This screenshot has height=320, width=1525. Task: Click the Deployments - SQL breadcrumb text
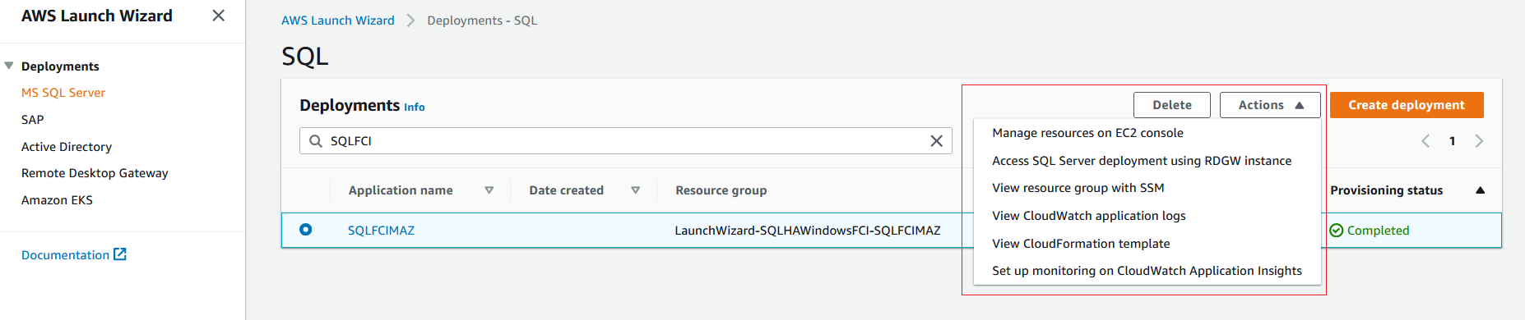[x=482, y=21]
